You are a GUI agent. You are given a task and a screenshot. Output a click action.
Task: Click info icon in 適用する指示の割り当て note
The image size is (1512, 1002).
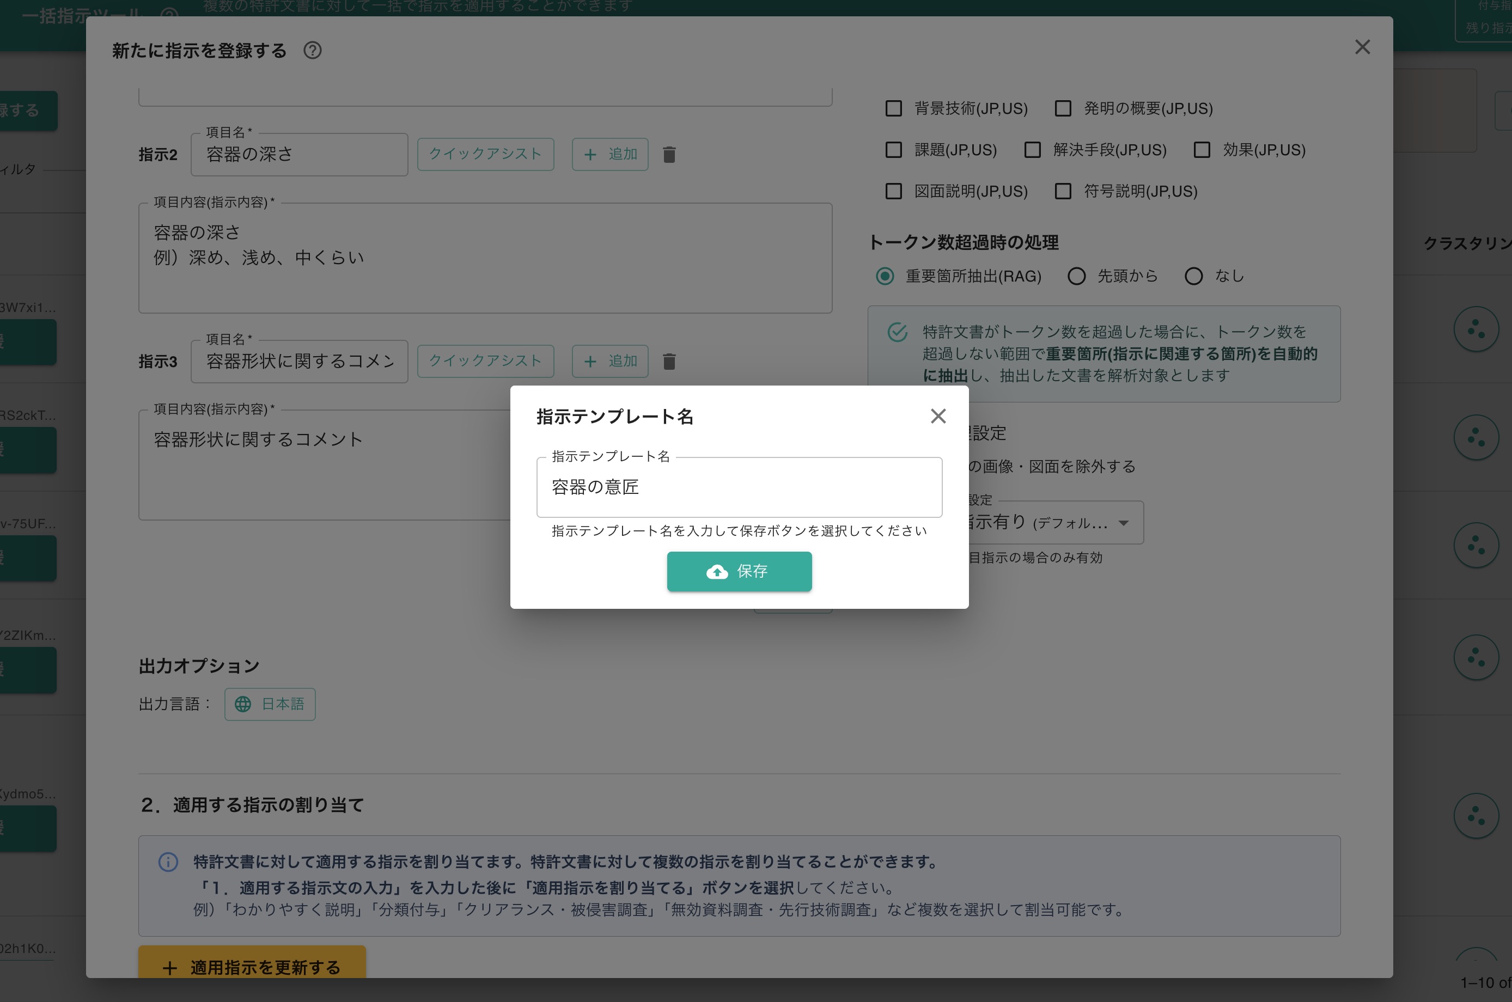[x=168, y=862]
